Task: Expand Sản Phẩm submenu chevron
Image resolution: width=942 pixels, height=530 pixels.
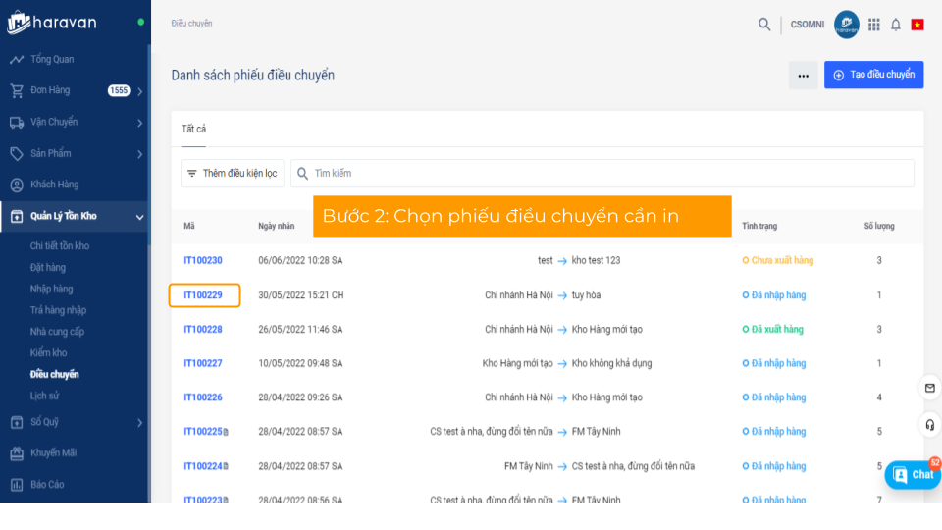Action: [x=140, y=154]
